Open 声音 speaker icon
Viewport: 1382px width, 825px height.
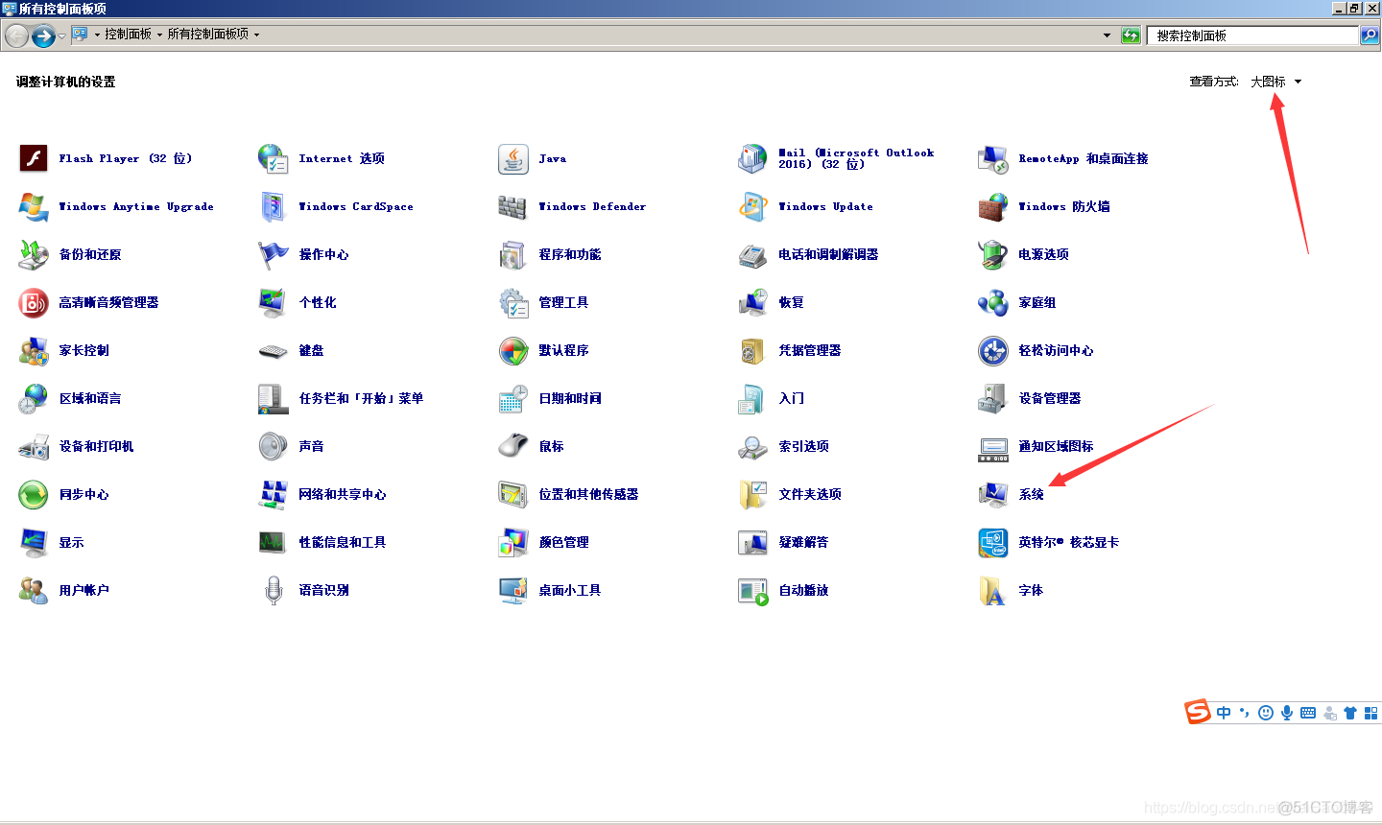pyautogui.click(x=274, y=446)
